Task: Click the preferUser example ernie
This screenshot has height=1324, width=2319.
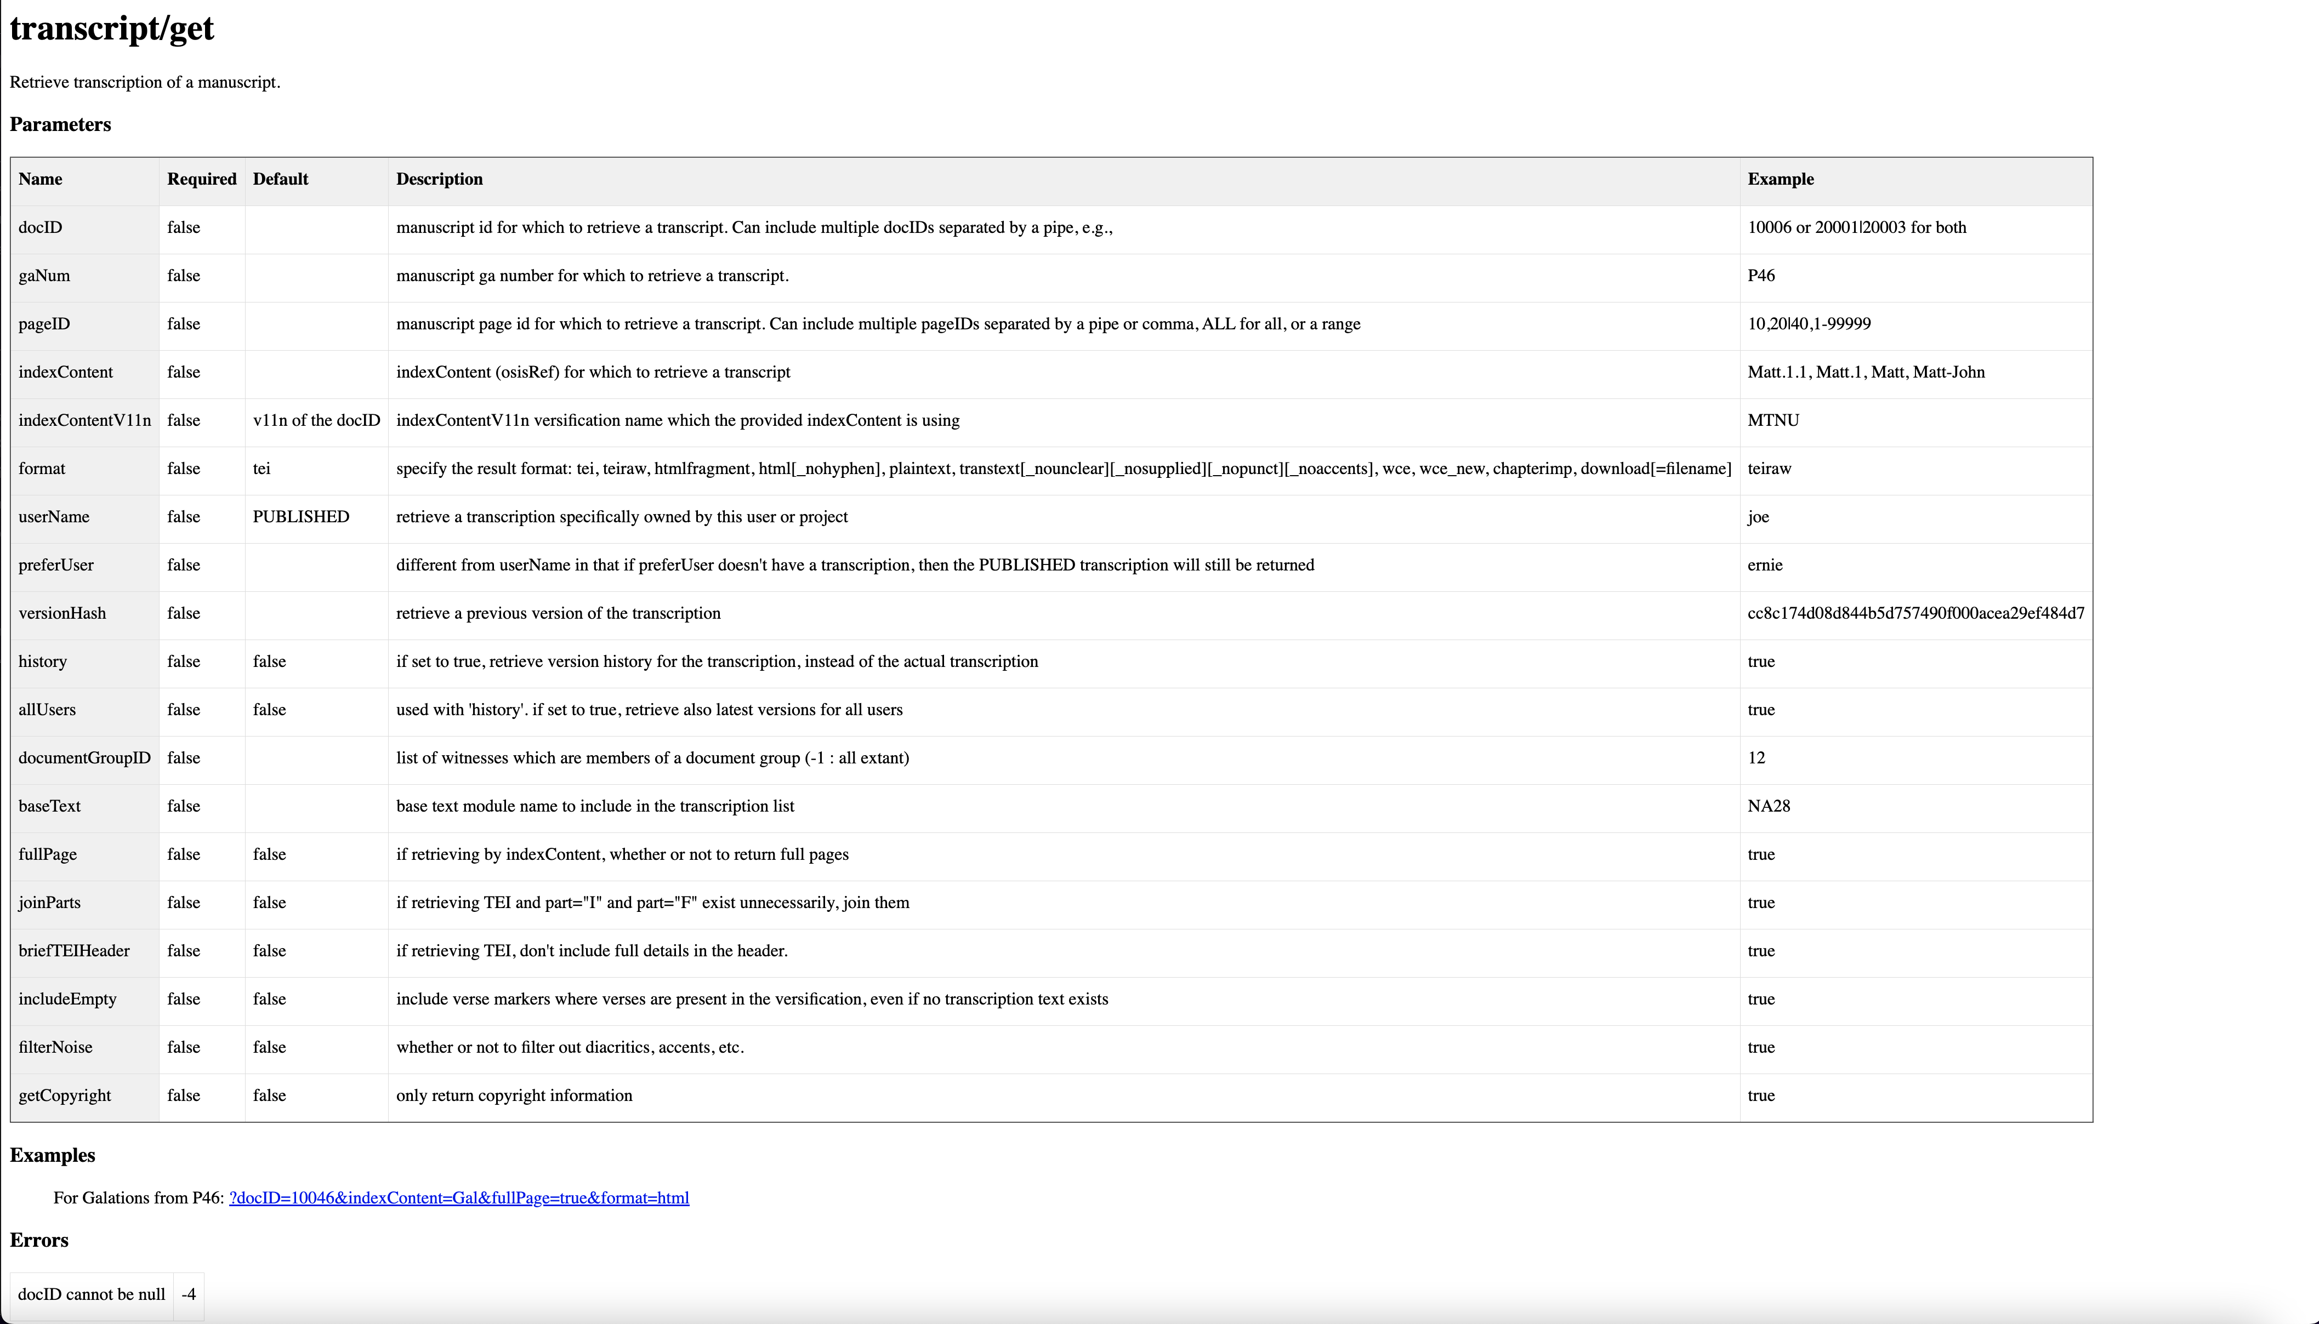Action: point(1764,564)
